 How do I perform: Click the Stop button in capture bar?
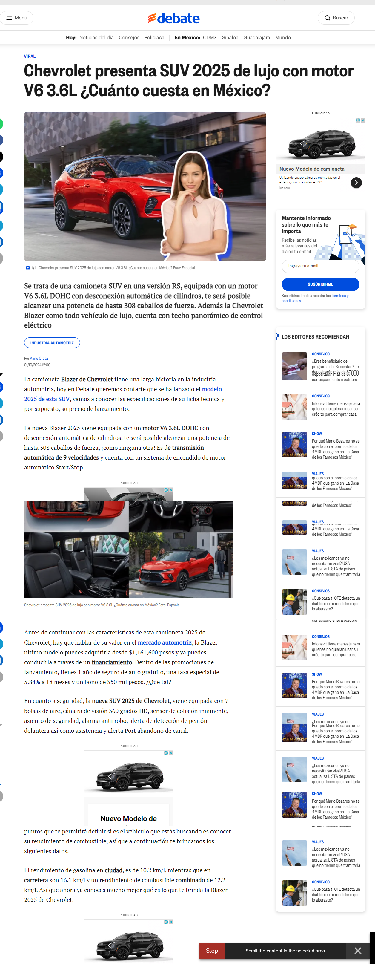212,951
